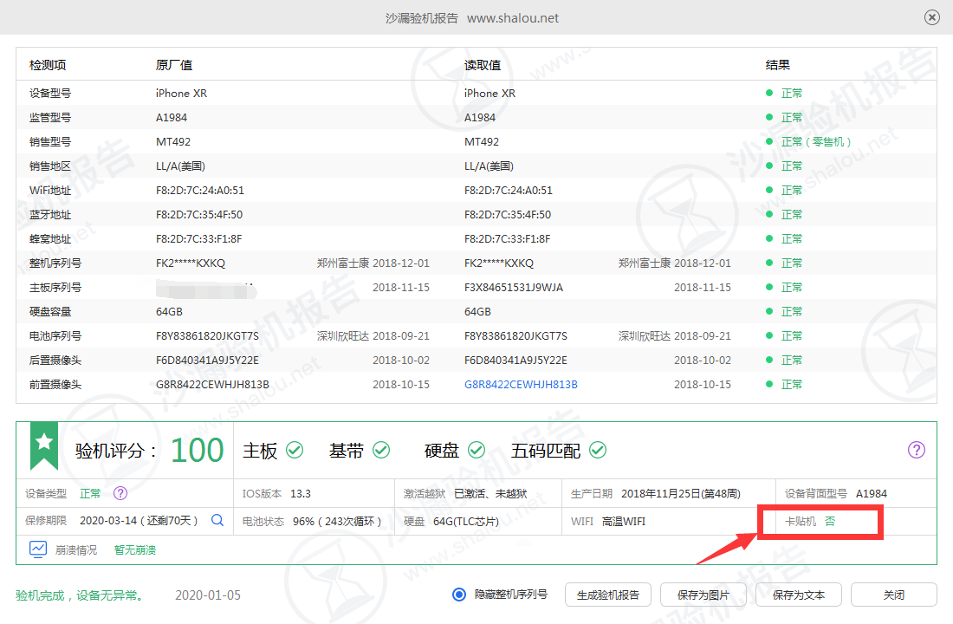953x624 pixels.
Task: Click the green star bookmark badge
Action: pos(44,445)
